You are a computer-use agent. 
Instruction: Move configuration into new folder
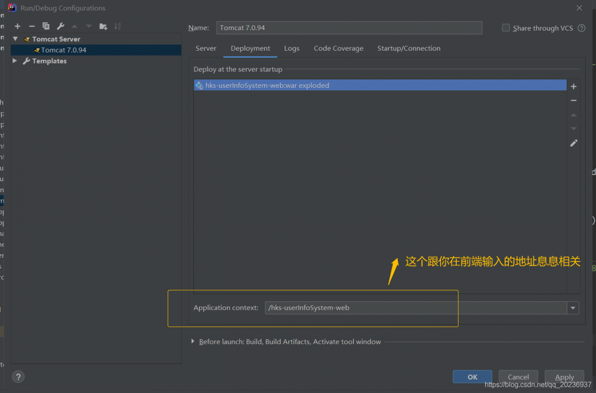coord(103,26)
